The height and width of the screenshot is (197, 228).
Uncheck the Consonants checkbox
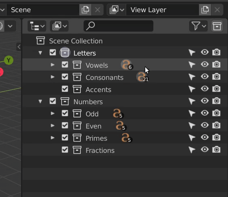[65, 77]
